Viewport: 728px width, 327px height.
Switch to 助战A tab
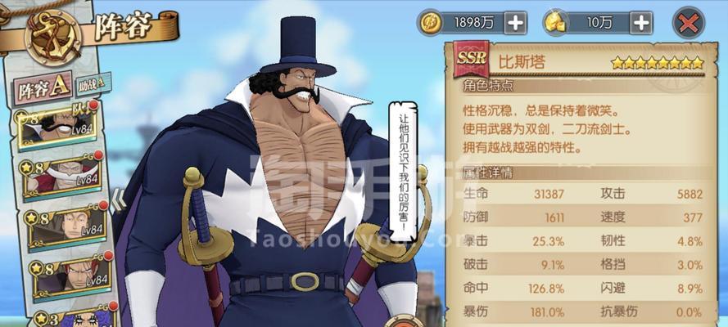pyautogui.click(x=92, y=83)
